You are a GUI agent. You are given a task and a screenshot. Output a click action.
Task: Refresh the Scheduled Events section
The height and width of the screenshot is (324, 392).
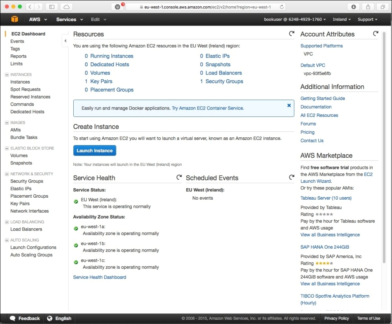pyautogui.click(x=292, y=177)
